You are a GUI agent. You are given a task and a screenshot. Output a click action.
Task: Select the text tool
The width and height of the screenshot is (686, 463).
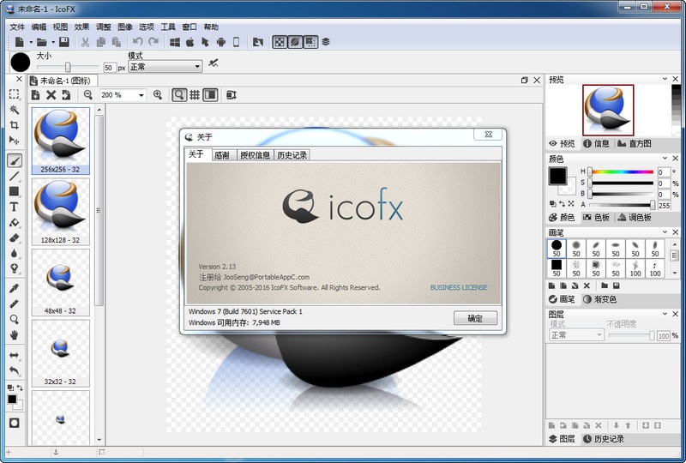coord(14,207)
